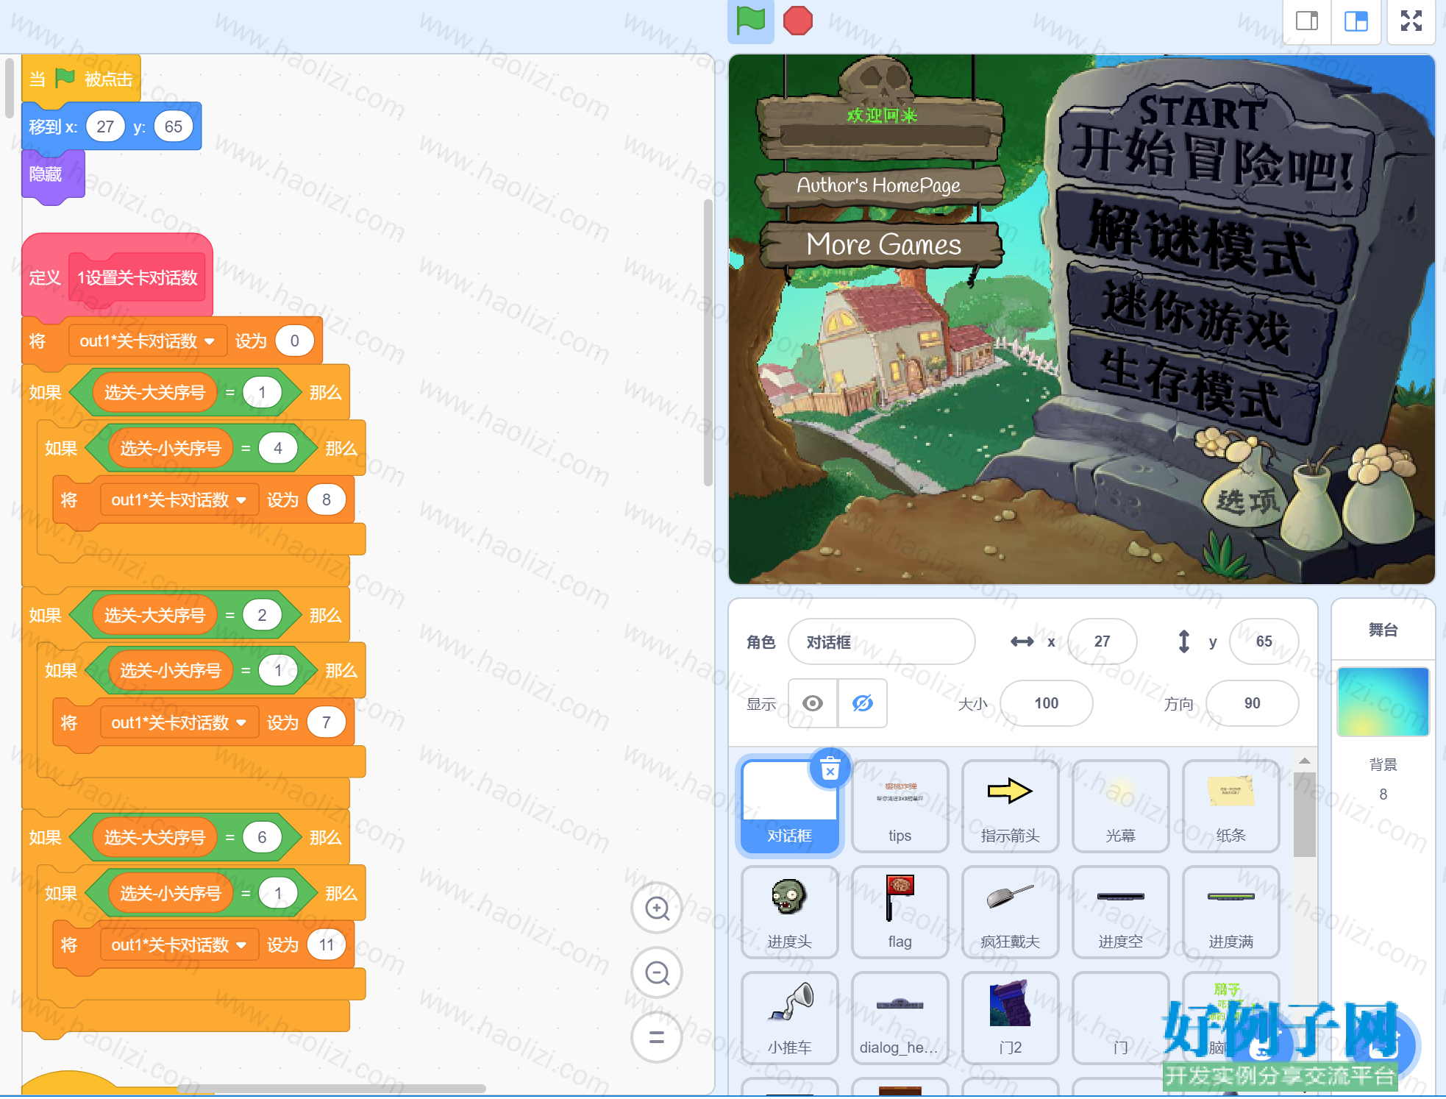The width and height of the screenshot is (1446, 1099).
Task: Open variable dropdown in block set to 7
Action: click(179, 723)
